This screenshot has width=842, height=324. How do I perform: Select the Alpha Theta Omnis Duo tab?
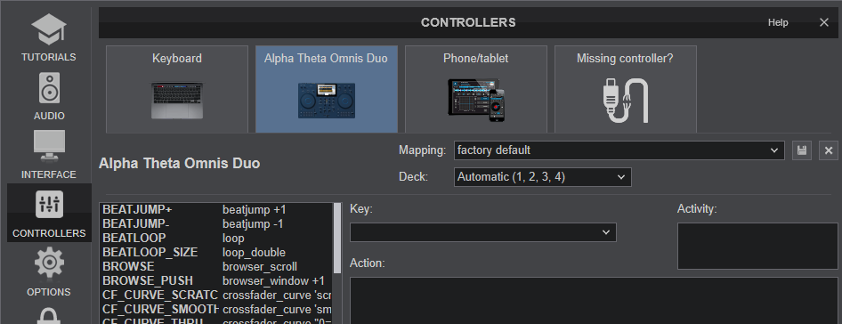tap(327, 89)
